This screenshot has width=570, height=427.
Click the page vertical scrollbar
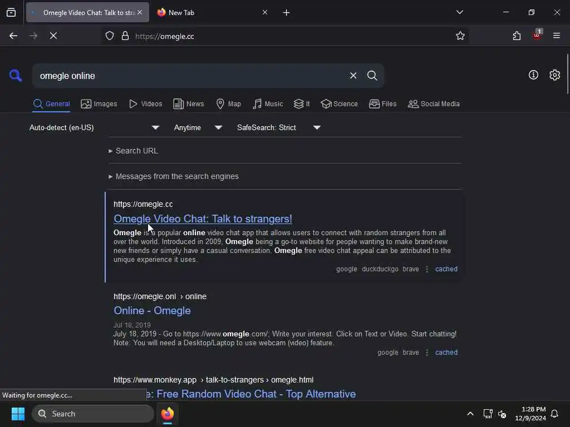pyautogui.click(x=567, y=74)
